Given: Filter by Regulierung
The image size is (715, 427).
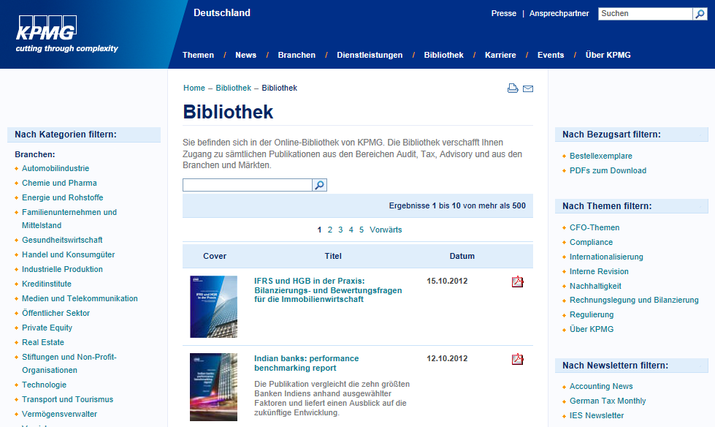Looking at the screenshot, I should [x=592, y=314].
